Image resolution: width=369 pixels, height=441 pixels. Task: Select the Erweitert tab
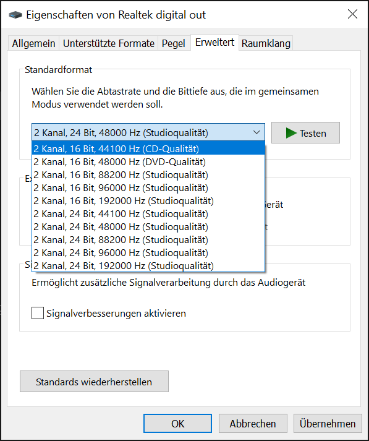coord(214,43)
